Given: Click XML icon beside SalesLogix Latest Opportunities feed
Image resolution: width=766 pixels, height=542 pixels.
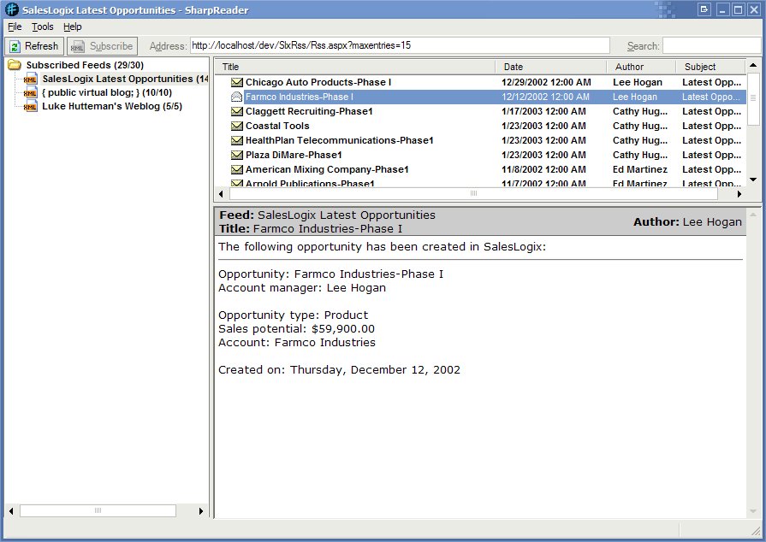Looking at the screenshot, I should tap(30, 79).
